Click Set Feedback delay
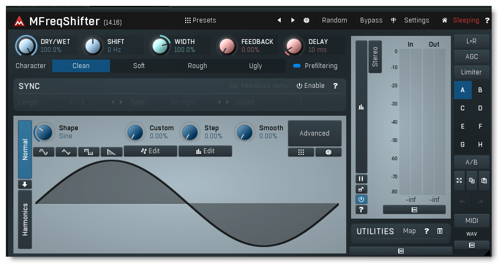 [x=258, y=86]
